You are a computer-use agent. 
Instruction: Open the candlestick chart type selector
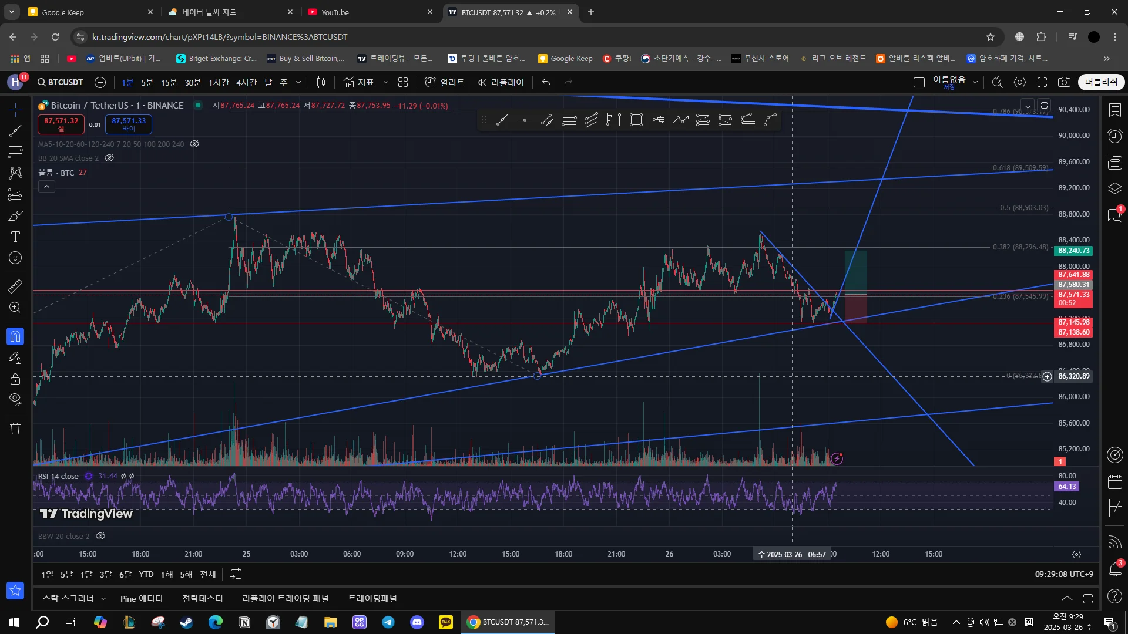tap(321, 82)
